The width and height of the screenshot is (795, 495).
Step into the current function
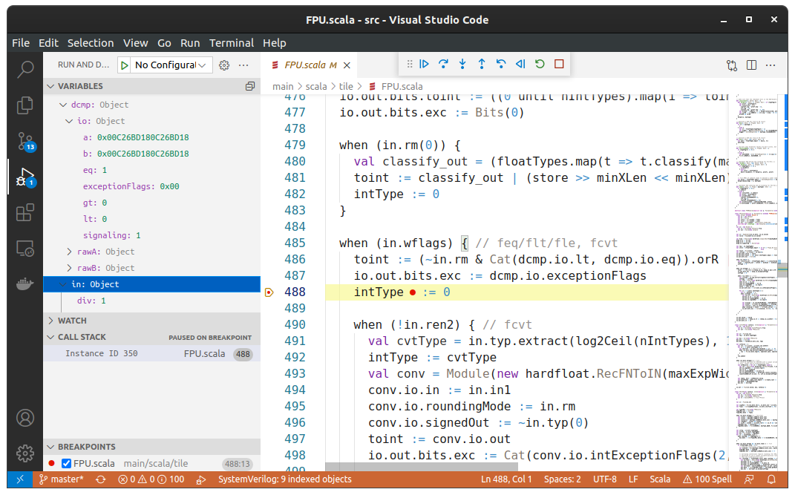(x=462, y=65)
